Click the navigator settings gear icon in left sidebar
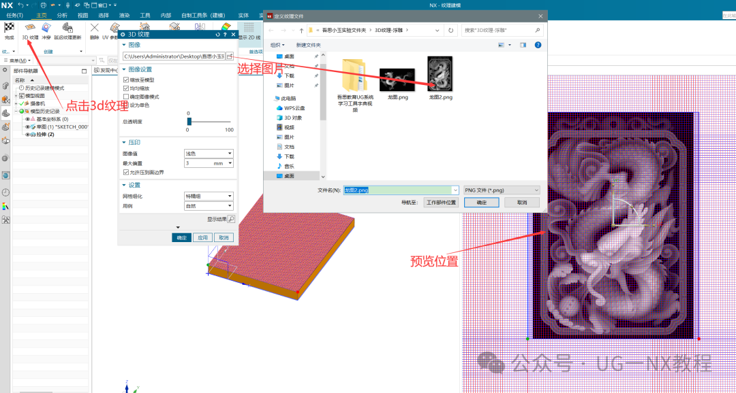Viewport: 736px width, 393px height. [x=5, y=70]
